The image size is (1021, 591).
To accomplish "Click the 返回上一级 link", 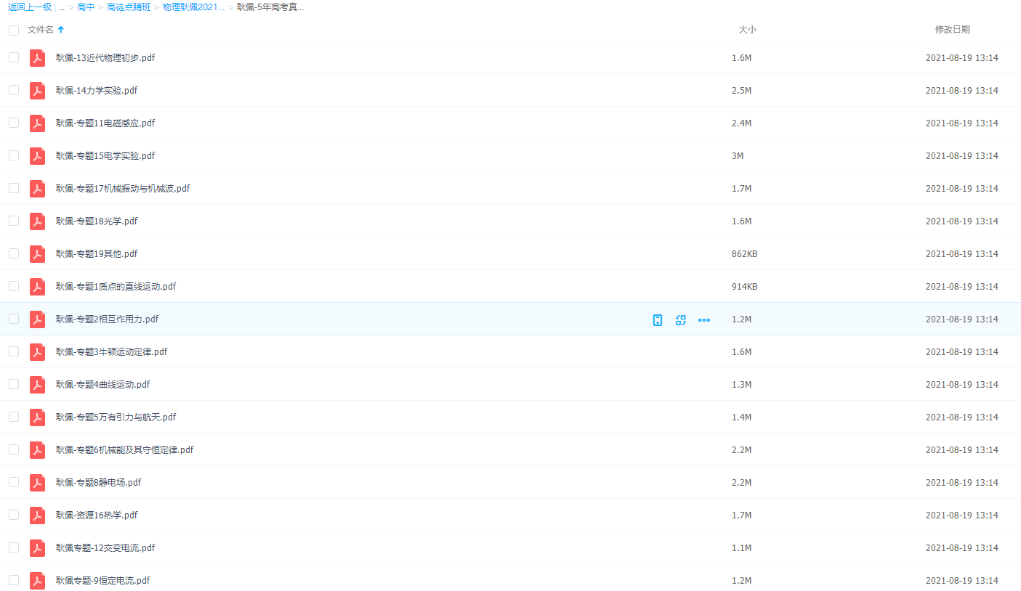I will [29, 7].
